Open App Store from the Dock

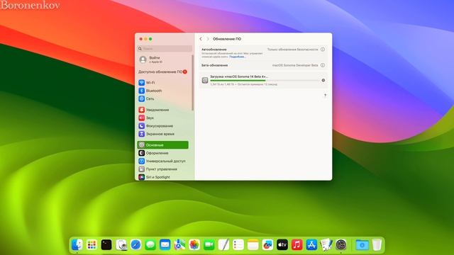coord(311,245)
